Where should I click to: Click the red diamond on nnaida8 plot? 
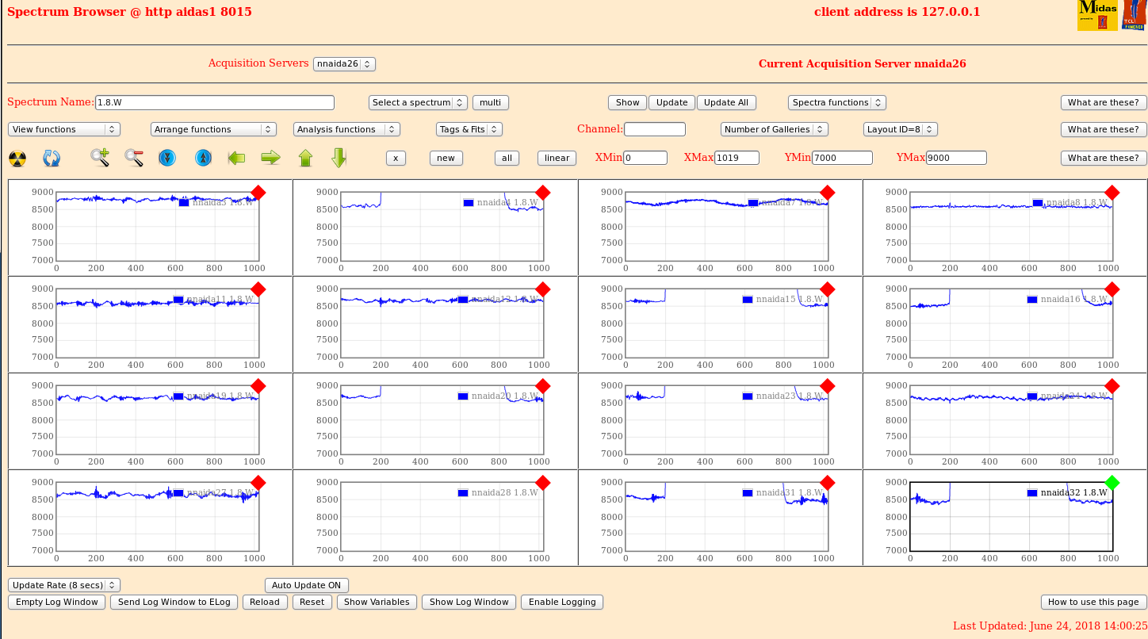click(1112, 193)
